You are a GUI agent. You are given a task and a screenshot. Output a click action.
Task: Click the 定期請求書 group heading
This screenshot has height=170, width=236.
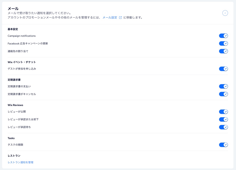coord(14,80)
